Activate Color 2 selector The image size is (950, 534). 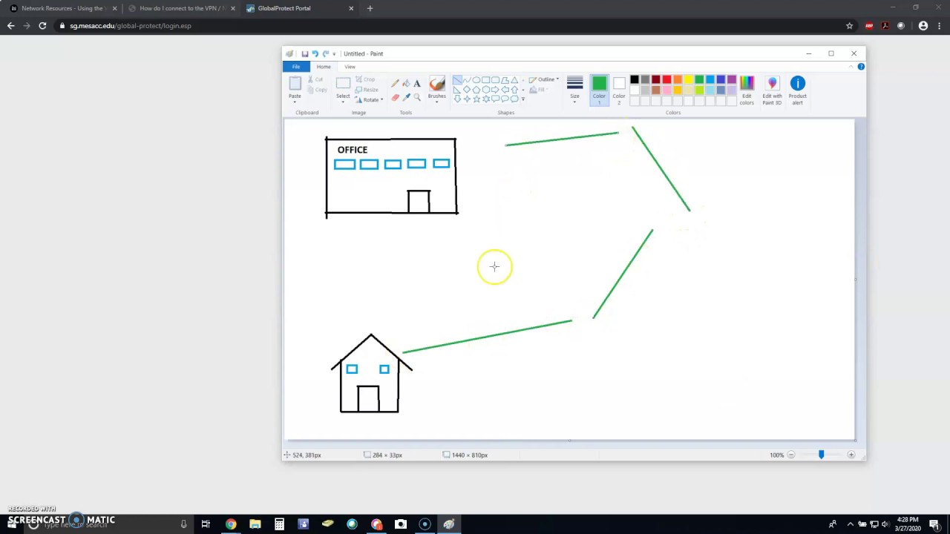[619, 90]
